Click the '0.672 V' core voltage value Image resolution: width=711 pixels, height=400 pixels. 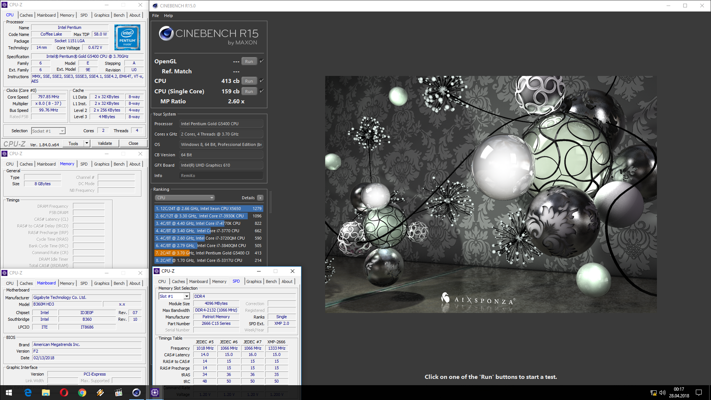tap(95, 48)
